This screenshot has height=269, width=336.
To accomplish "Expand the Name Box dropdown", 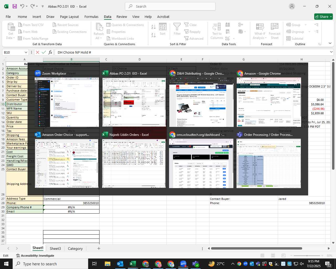I will point(26,52).
